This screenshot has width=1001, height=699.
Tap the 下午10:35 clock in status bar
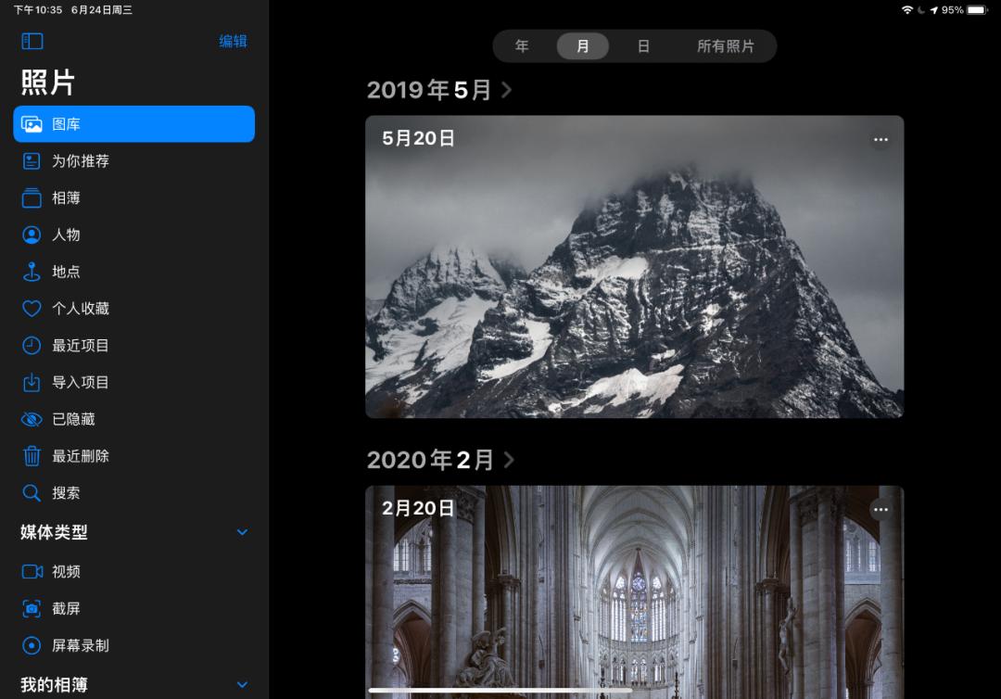[x=38, y=9]
